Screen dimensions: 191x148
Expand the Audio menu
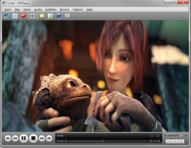click(38, 10)
